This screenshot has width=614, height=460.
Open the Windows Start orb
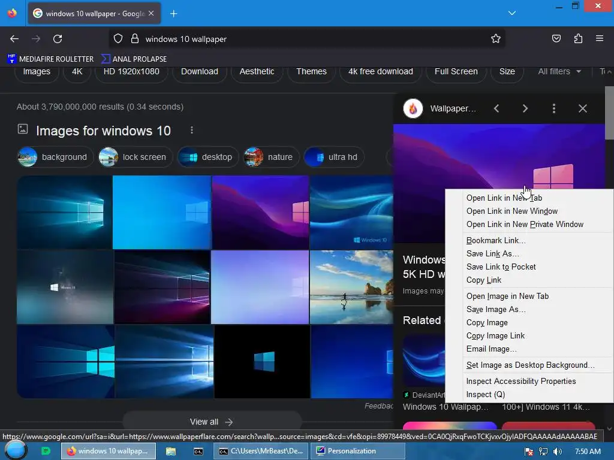(16, 451)
